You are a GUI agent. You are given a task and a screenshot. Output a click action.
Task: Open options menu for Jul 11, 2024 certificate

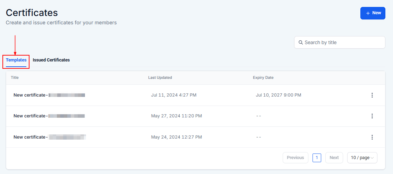tap(372, 95)
